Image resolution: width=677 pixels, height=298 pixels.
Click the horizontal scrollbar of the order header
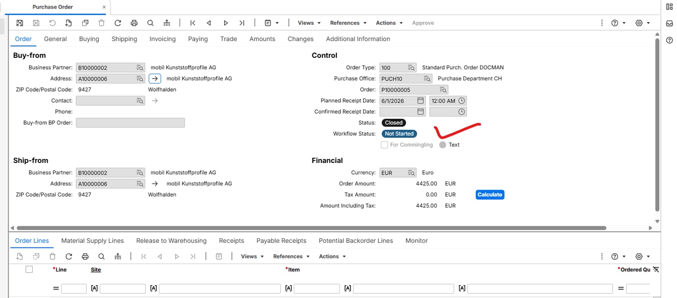(x=311, y=228)
